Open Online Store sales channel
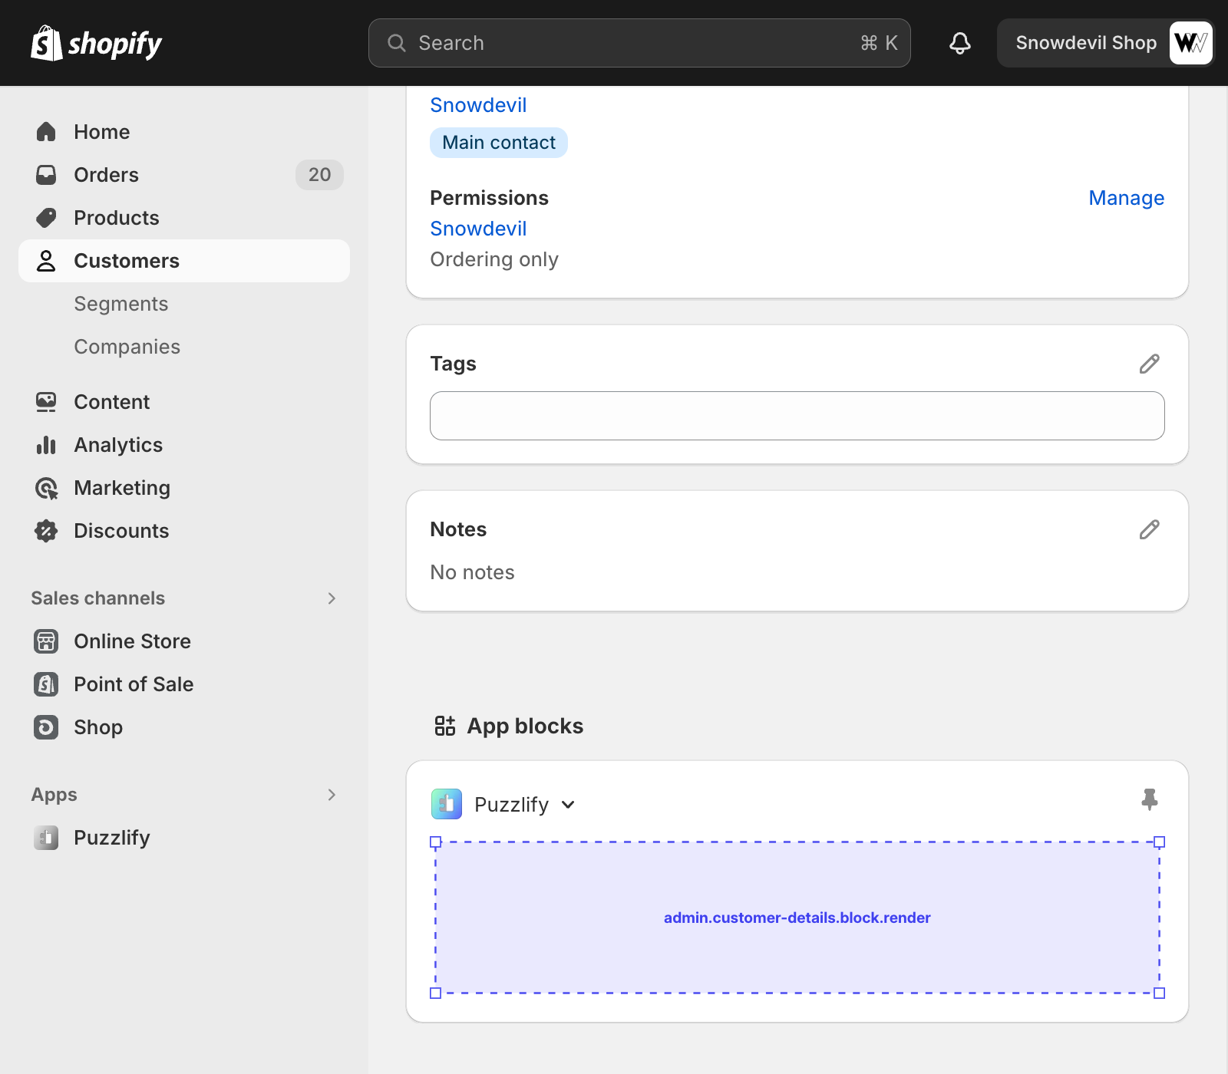The image size is (1228, 1074). [x=132, y=641]
